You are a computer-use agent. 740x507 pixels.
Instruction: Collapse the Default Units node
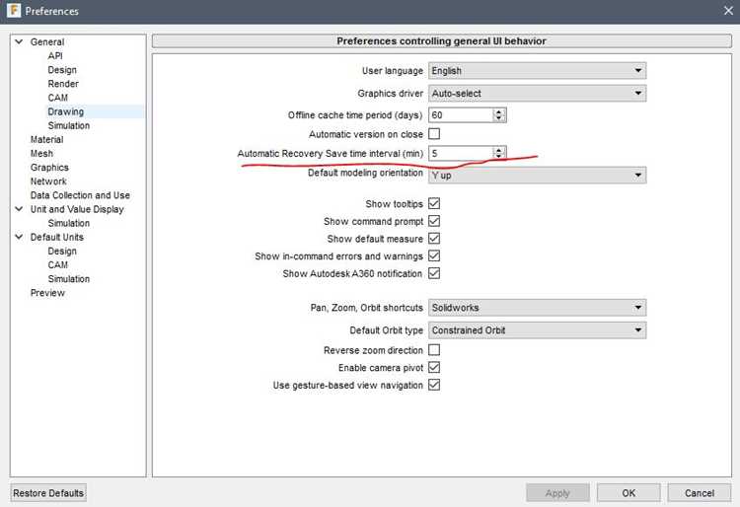point(19,237)
